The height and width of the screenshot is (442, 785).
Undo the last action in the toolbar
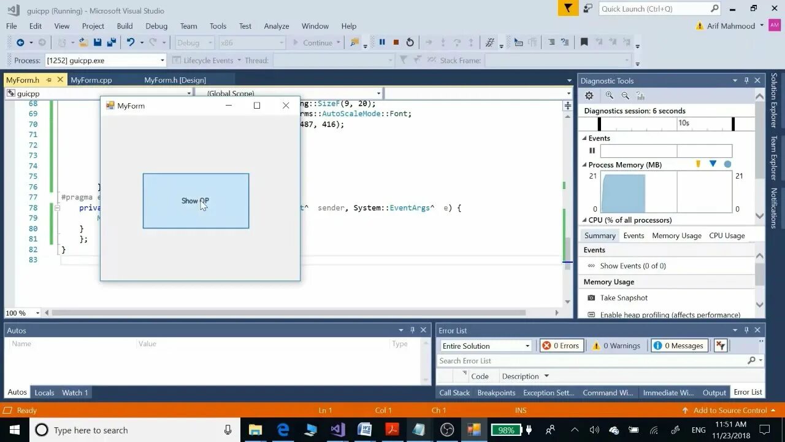tap(130, 42)
